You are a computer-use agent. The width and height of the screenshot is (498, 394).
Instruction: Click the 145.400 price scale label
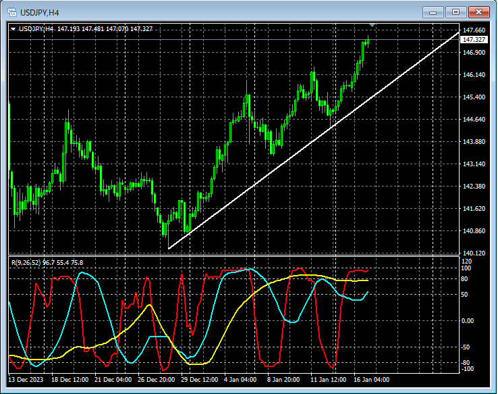(x=474, y=97)
